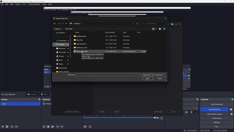The image size is (234, 132).
Task: Open the blue help icon in dialog
Action: (x=164, y=29)
